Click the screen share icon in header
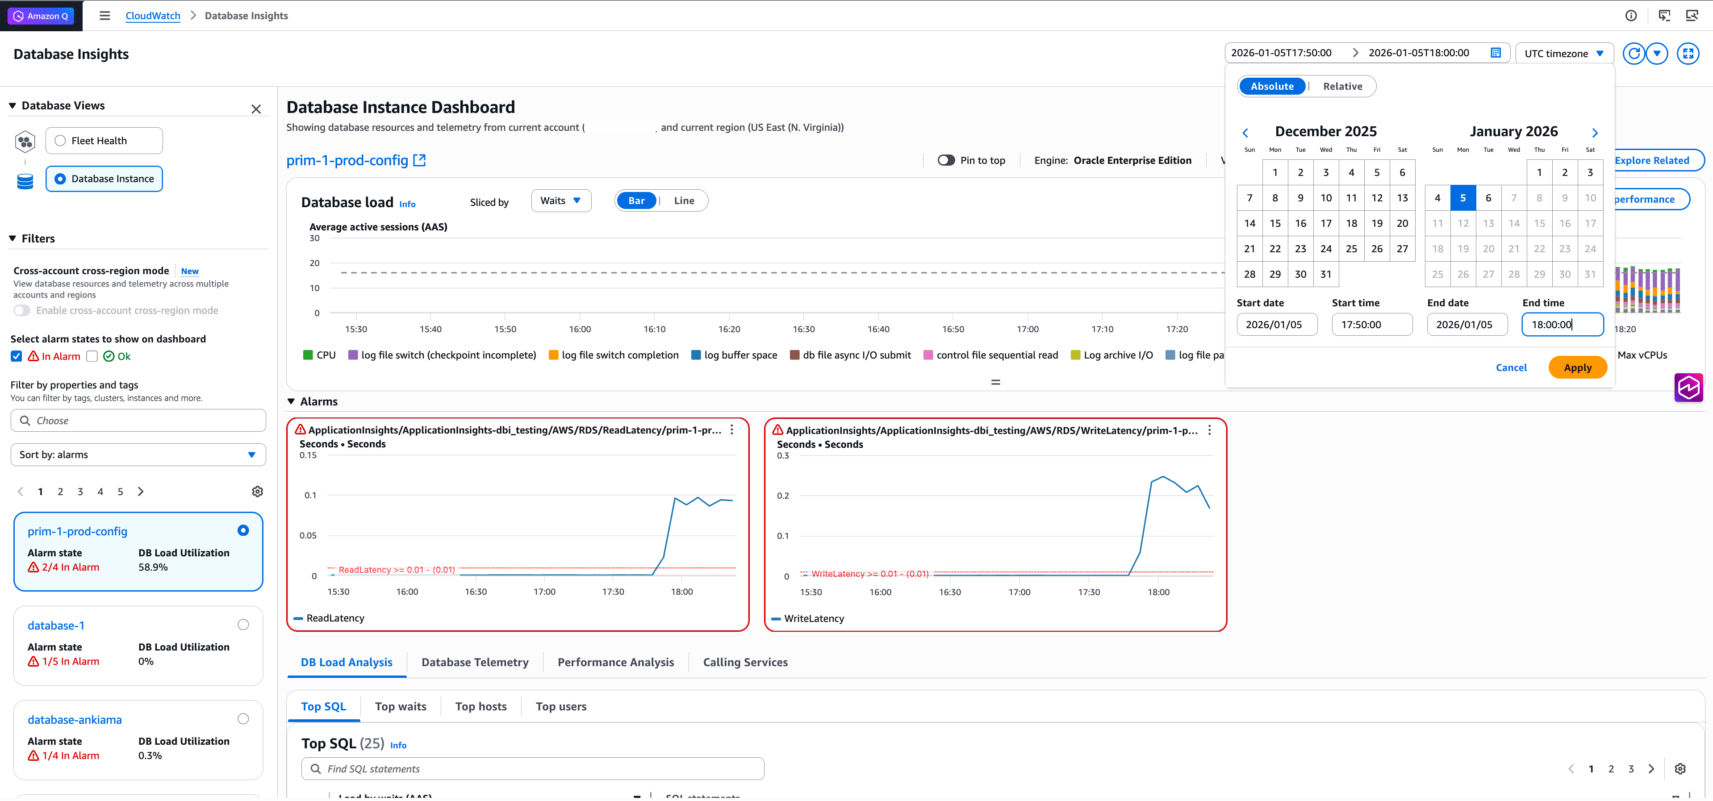The image size is (1713, 801). coord(1692,16)
